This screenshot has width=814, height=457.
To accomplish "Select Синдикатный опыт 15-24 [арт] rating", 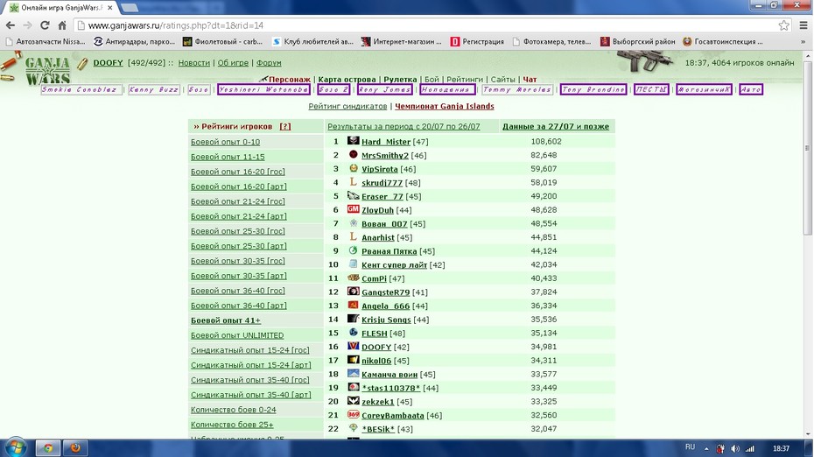I will tap(250, 365).
